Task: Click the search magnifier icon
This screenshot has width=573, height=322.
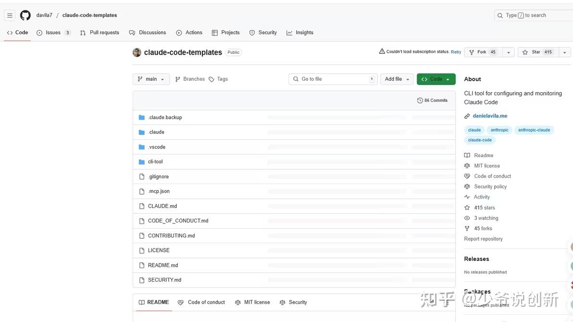Action: (x=500, y=15)
